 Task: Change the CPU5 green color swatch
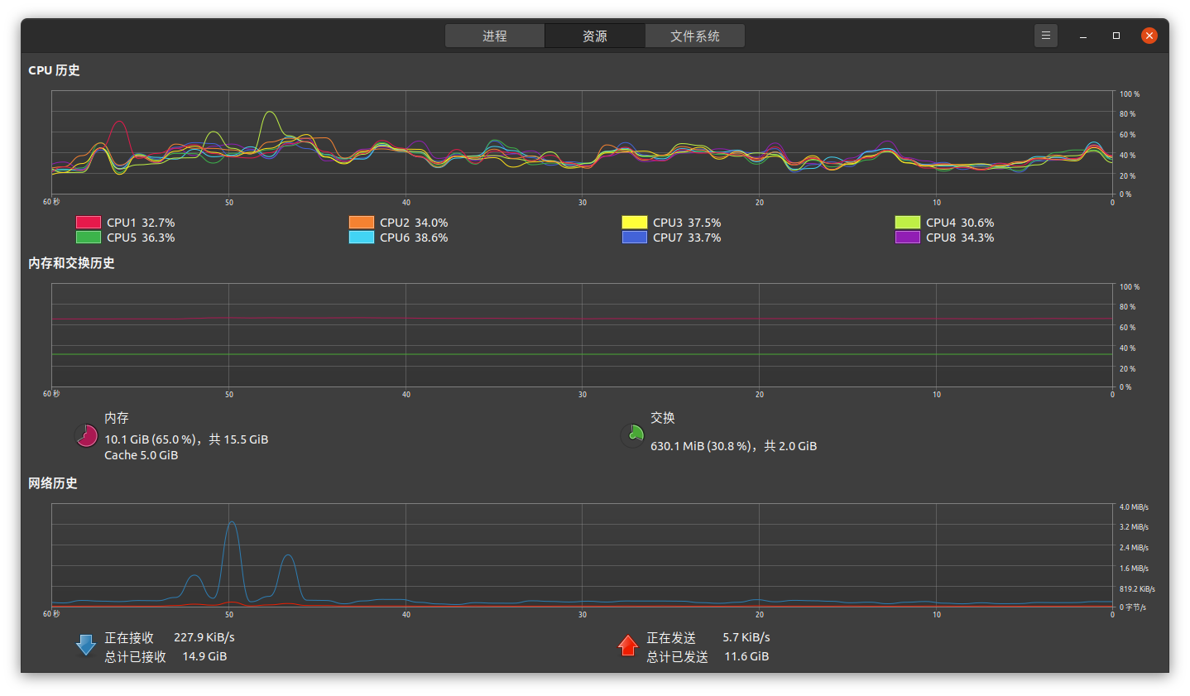click(89, 238)
